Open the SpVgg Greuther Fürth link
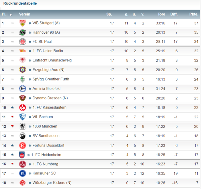The width and height of the screenshot is (202, 189). pos(51,79)
